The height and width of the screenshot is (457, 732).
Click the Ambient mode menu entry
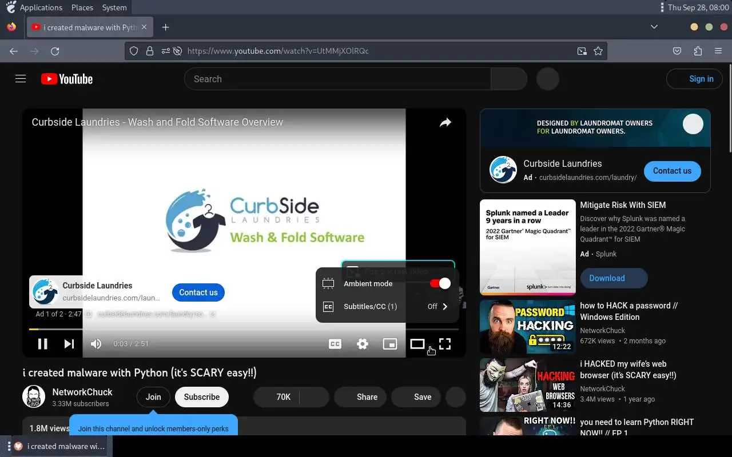pos(387,283)
